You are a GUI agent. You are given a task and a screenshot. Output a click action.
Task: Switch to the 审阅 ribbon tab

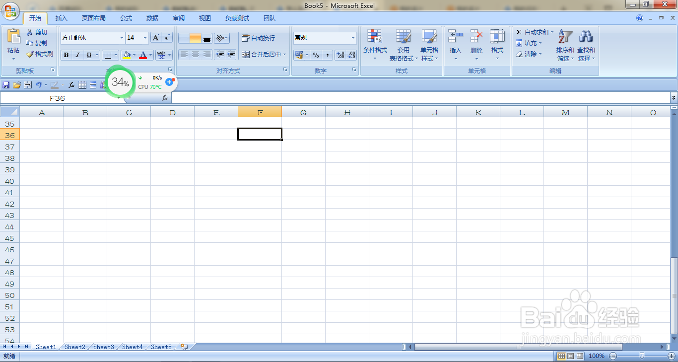(x=179, y=18)
